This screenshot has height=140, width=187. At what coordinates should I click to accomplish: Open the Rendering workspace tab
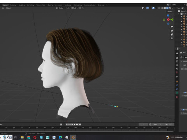(x=68, y=5)
